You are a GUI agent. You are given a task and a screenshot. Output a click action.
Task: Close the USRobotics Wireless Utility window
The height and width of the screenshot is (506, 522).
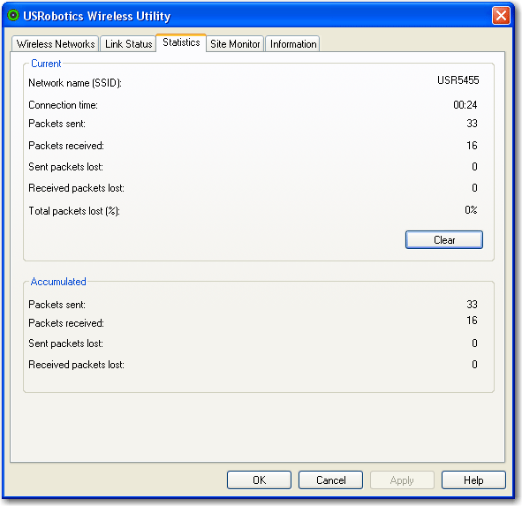click(x=501, y=16)
